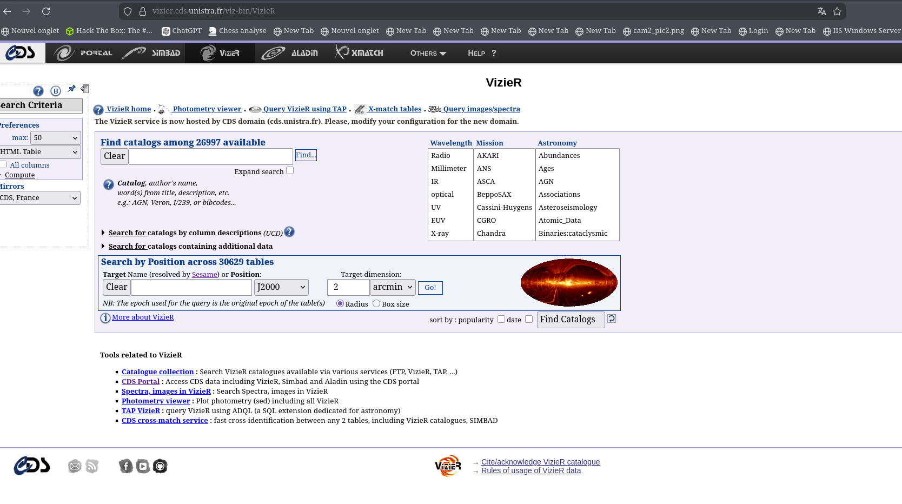Click the browser page reload button
902x504 pixels.
click(x=46, y=11)
